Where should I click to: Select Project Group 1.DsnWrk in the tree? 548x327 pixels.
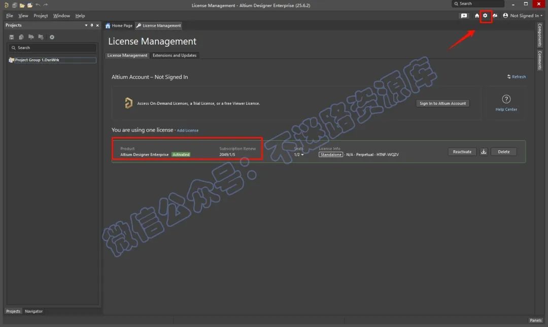click(x=52, y=60)
